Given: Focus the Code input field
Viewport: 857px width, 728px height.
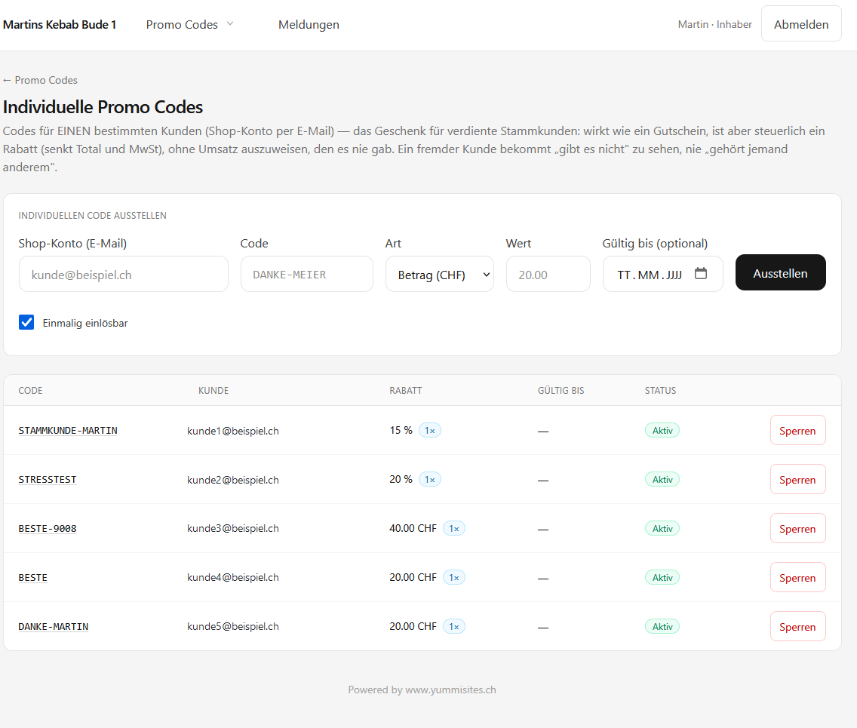Looking at the screenshot, I should point(306,275).
